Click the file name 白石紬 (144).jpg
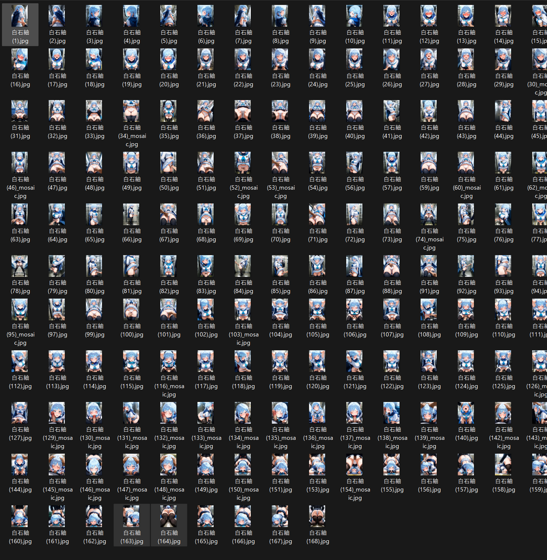 20,485
